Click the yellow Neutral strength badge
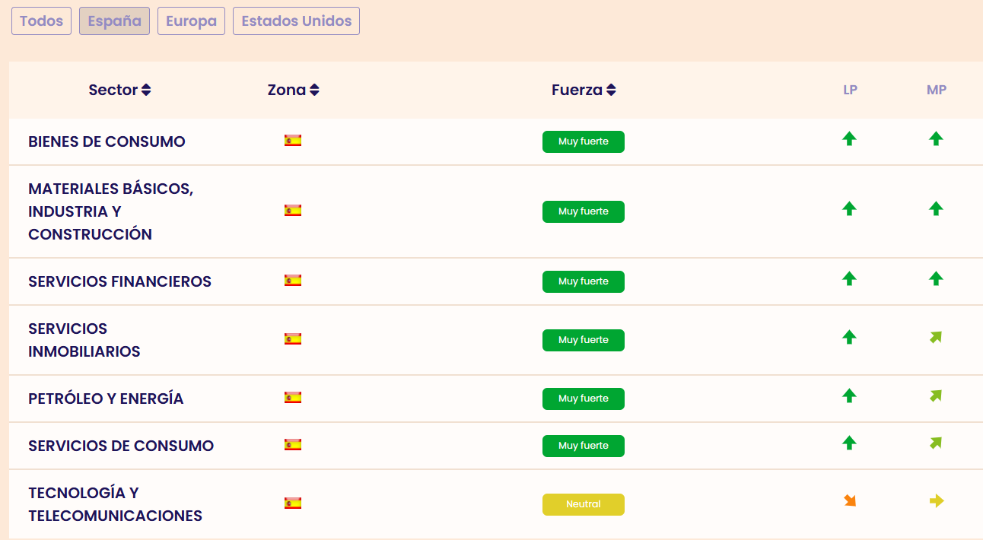The height and width of the screenshot is (540, 983). (x=583, y=504)
